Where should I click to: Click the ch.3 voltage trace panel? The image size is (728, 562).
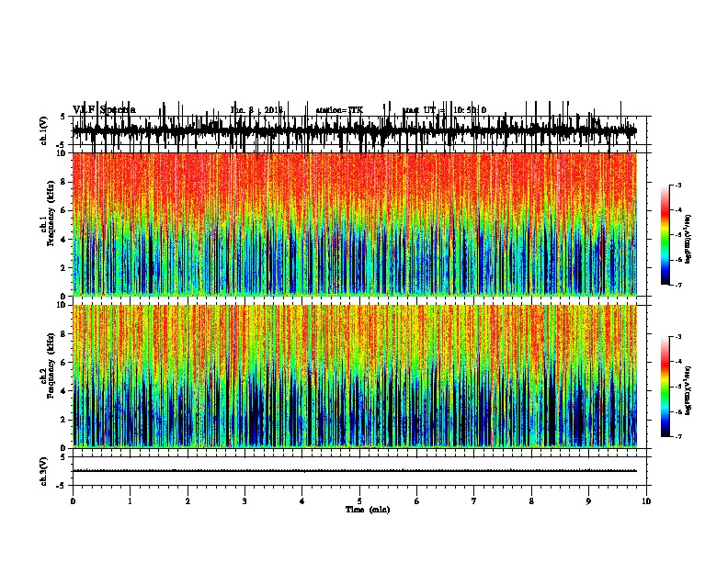click(361, 471)
